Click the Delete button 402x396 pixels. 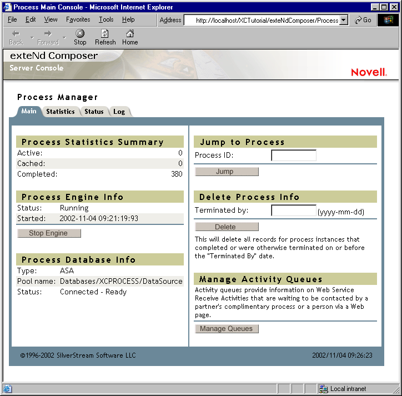[x=227, y=227]
